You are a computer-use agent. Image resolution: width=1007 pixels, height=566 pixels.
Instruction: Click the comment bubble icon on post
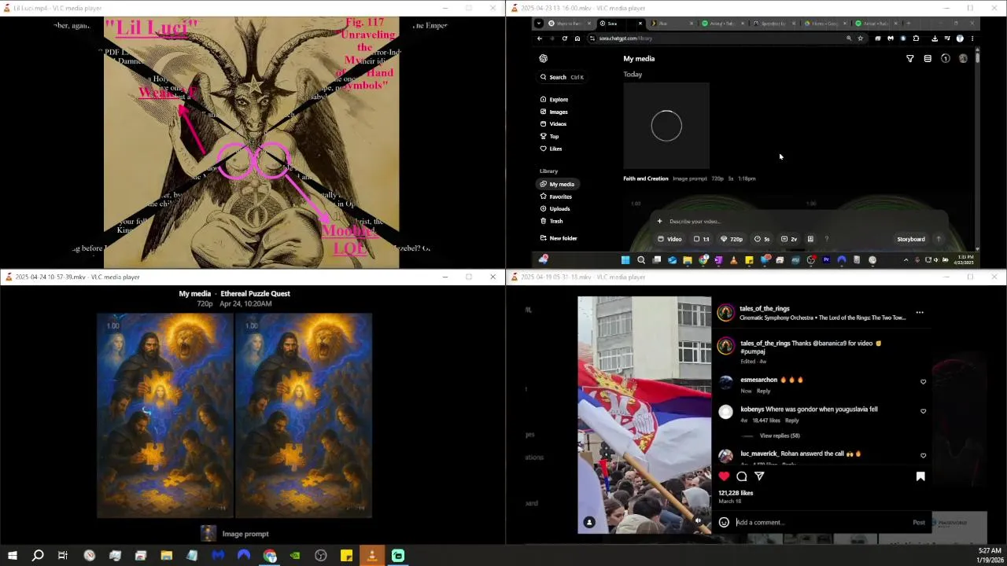(x=742, y=476)
